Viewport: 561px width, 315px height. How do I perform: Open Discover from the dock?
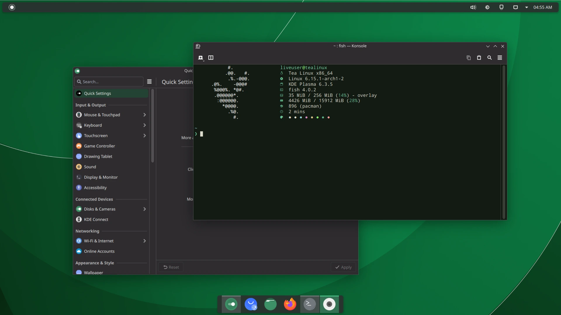[x=251, y=304]
